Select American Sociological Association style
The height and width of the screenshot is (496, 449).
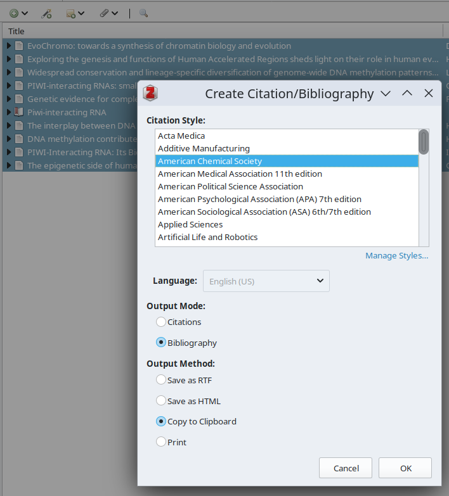(287, 212)
